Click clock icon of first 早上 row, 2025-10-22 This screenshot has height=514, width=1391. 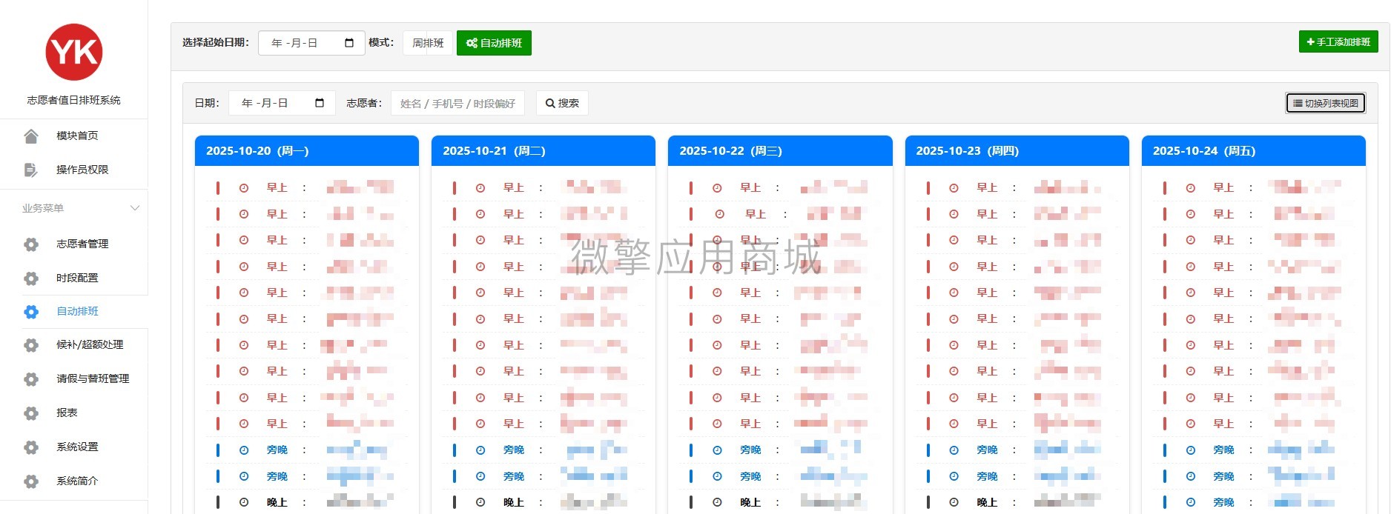pyautogui.click(x=717, y=188)
